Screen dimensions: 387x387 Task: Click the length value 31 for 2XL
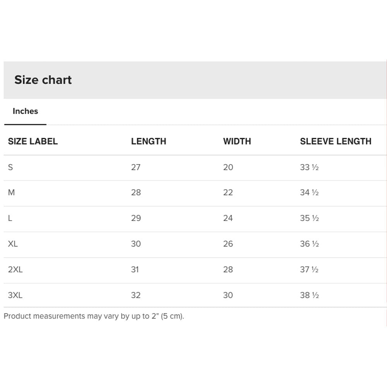[135, 270]
